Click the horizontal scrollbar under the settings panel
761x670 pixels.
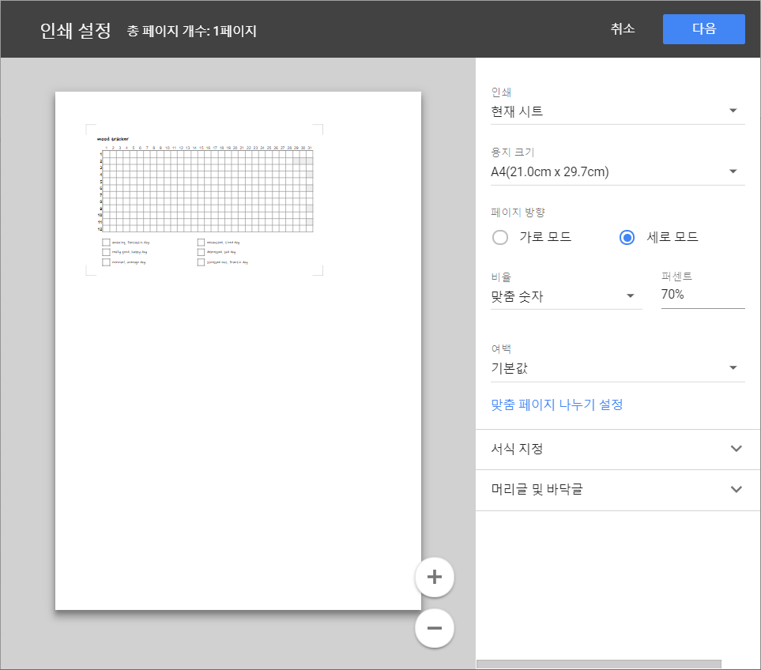pos(598,664)
